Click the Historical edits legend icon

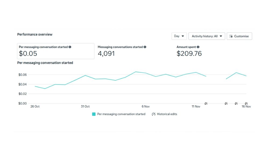[x=154, y=114]
